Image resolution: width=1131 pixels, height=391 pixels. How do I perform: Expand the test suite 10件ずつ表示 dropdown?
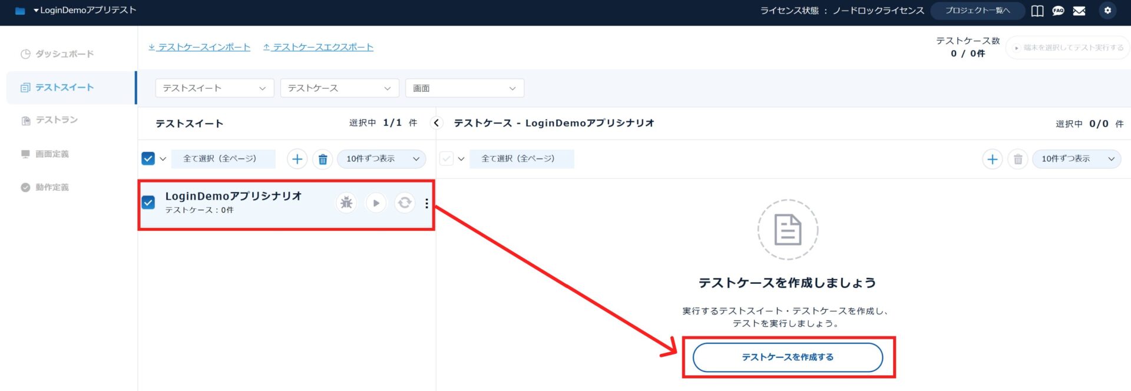point(382,159)
